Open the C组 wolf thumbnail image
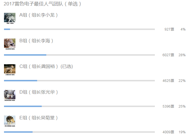This screenshot has width=190, height=137. point(10,70)
